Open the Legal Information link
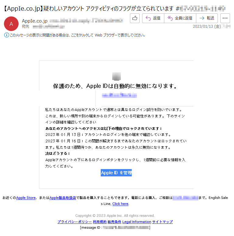The height and width of the screenshot is (236, 234). point(137,222)
